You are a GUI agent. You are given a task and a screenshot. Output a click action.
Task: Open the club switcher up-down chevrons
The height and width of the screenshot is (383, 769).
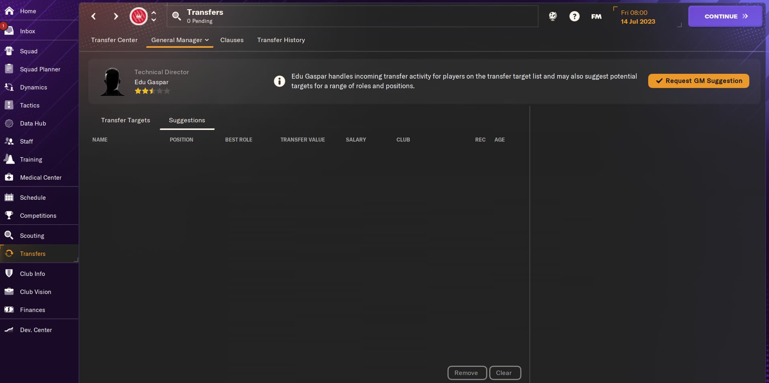click(154, 16)
